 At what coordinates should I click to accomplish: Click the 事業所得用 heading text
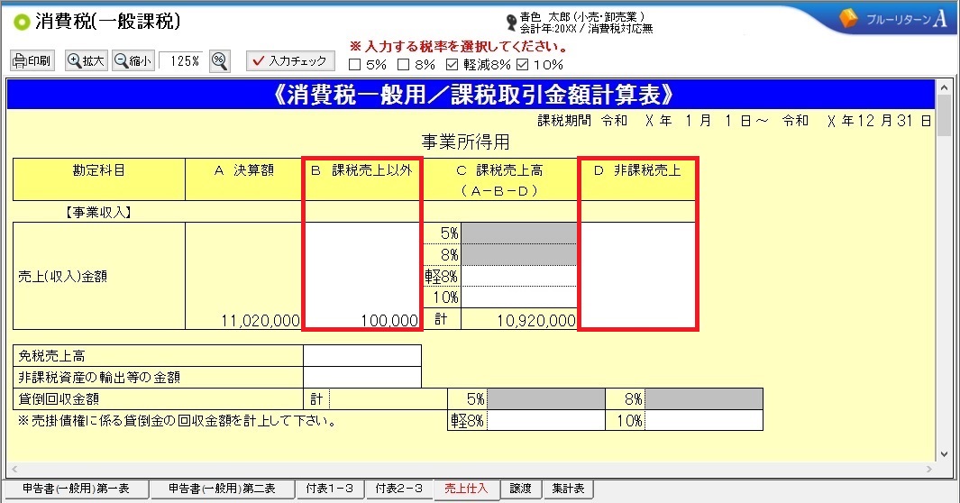tap(465, 142)
